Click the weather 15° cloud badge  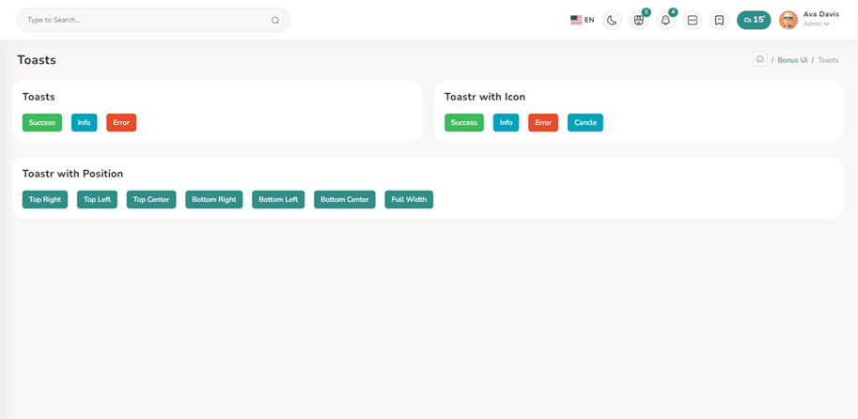click(x=754, y=20)
